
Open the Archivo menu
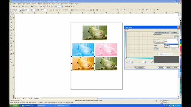coord(15,4)
